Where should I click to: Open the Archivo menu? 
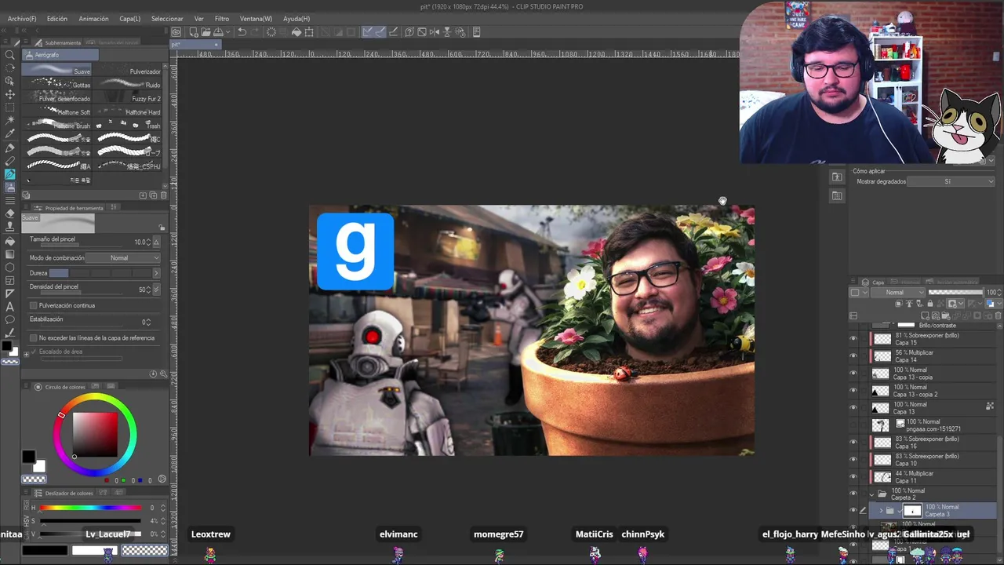(x=22, y=19)
